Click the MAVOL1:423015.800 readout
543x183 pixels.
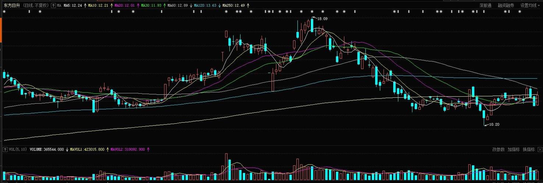87,149
